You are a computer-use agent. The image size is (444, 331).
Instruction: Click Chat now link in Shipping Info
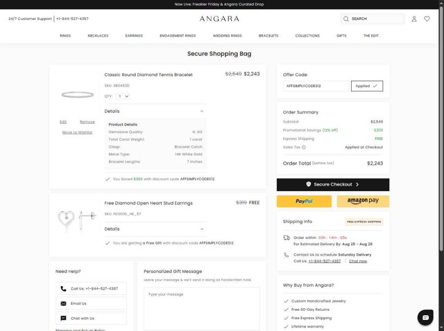[358, 261]
